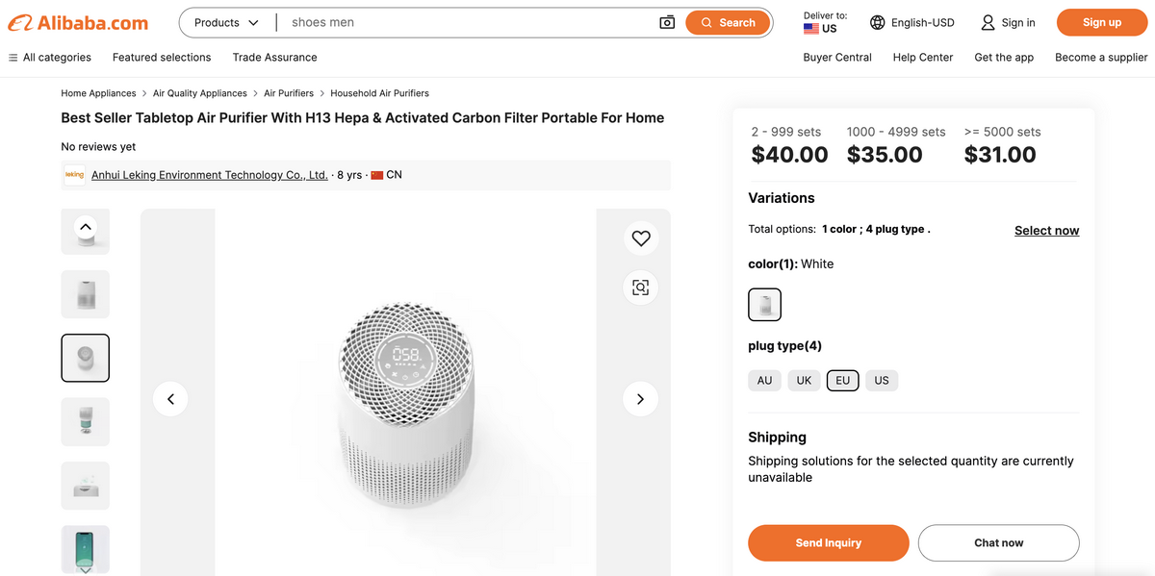
Task: Choose the AU plug type
Action: click(764, 380)
